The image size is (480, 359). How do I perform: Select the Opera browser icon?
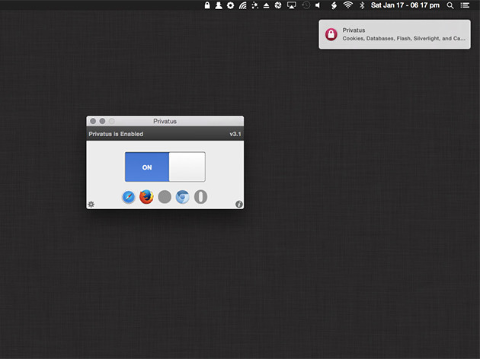click(x=200, y=197)
